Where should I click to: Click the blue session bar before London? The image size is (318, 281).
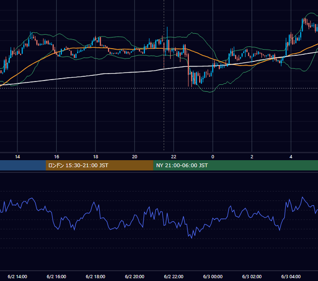23,165
